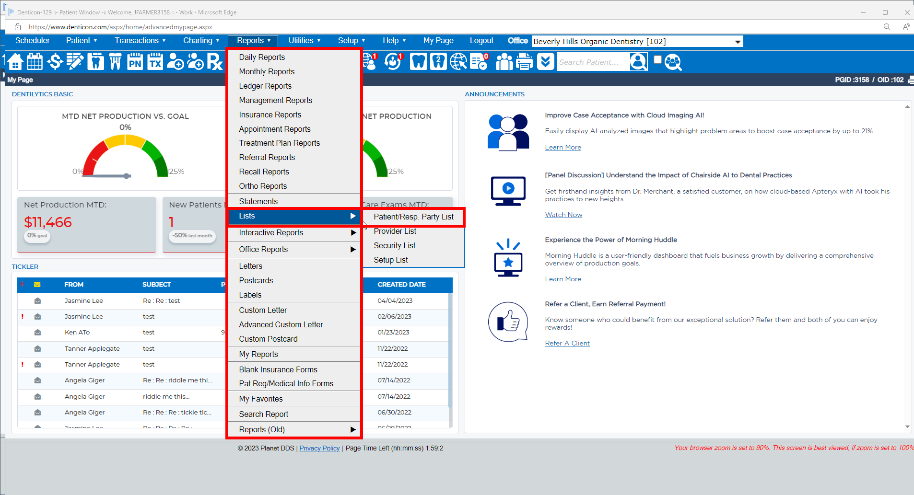Click the dollar sign transactions icon
Screen dimensions: 914x495
(55, 62)
